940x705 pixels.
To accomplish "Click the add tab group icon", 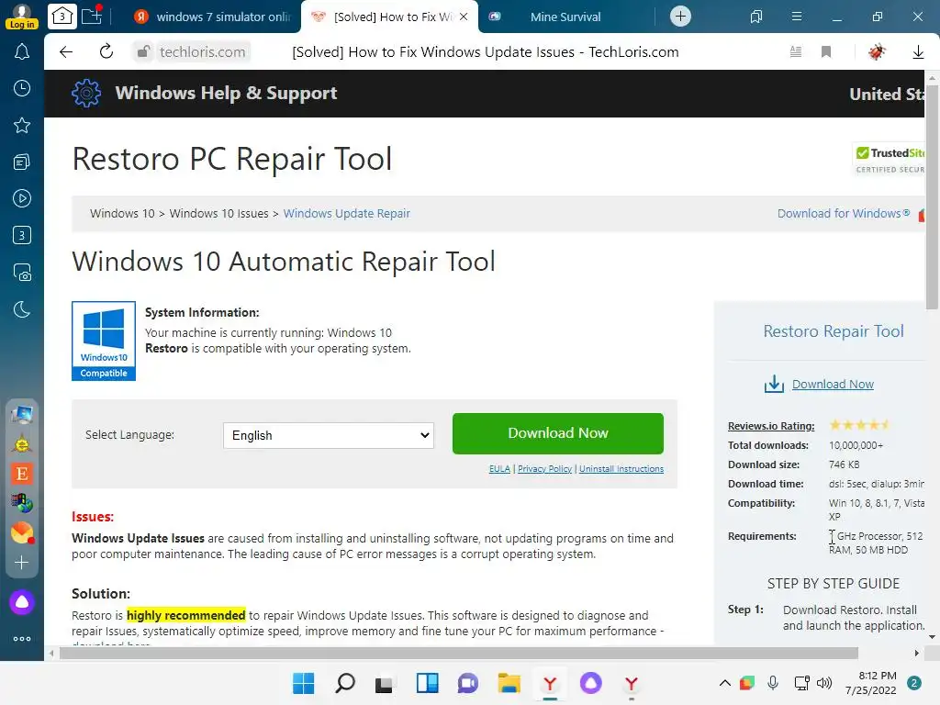I will (93, 16).
